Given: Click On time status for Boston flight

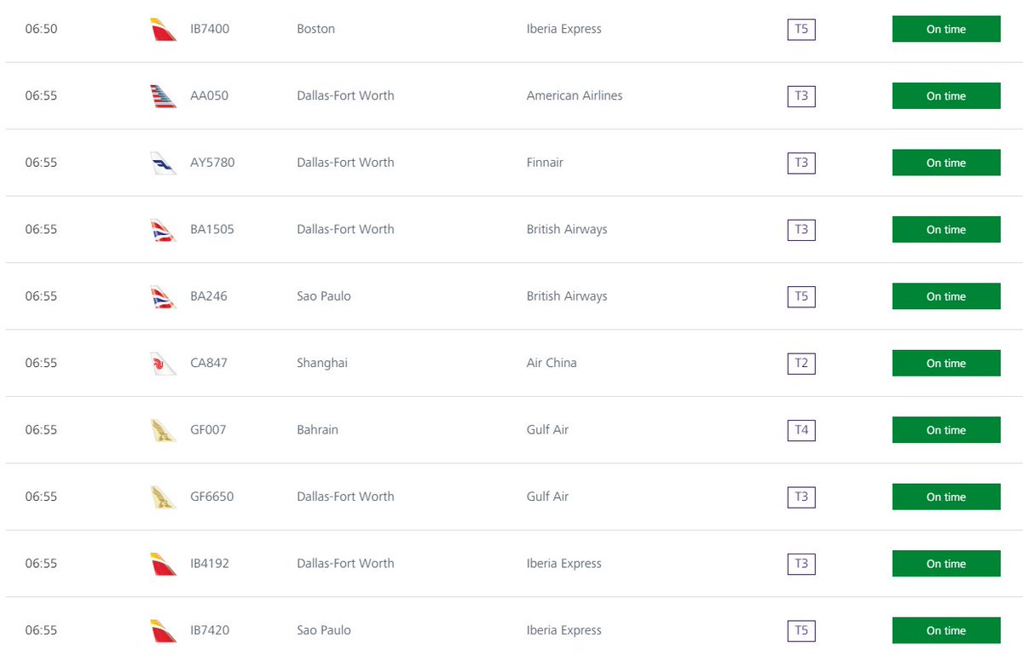Looking at the screenshot, I should pos(945,29).
